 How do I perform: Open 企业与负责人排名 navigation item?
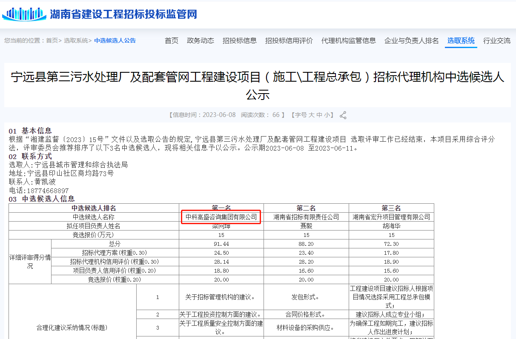point(412,40)
